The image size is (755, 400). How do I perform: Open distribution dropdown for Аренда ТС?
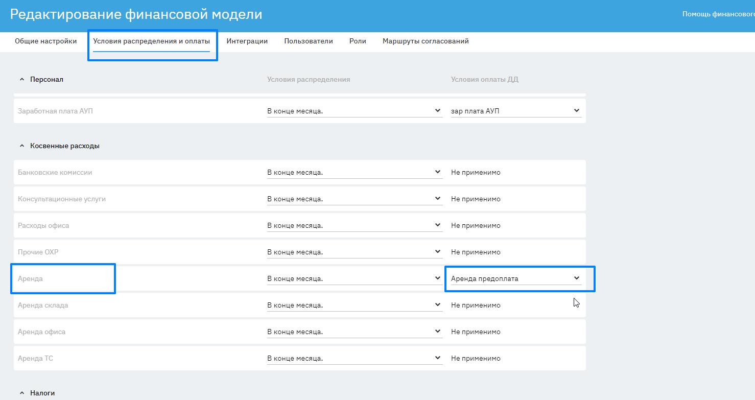point(355,359)
